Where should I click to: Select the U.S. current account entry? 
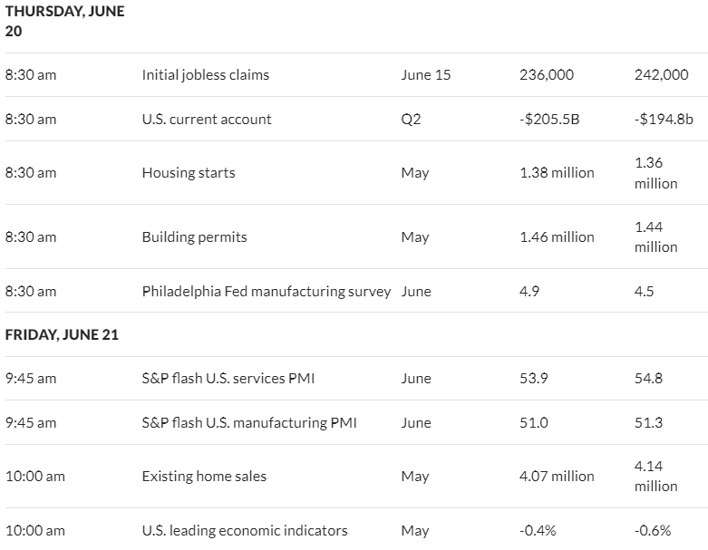[207, 119]
